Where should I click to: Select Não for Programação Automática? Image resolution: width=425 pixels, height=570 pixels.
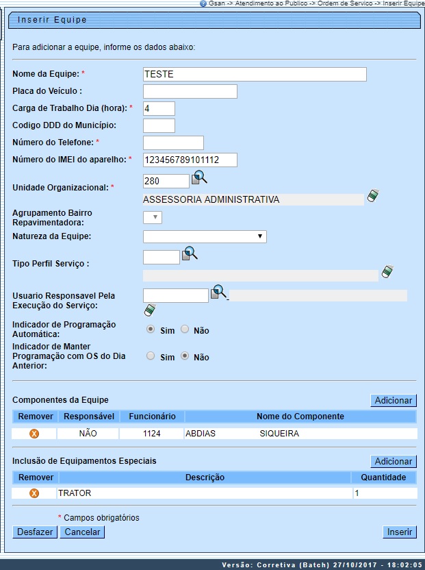185,330
